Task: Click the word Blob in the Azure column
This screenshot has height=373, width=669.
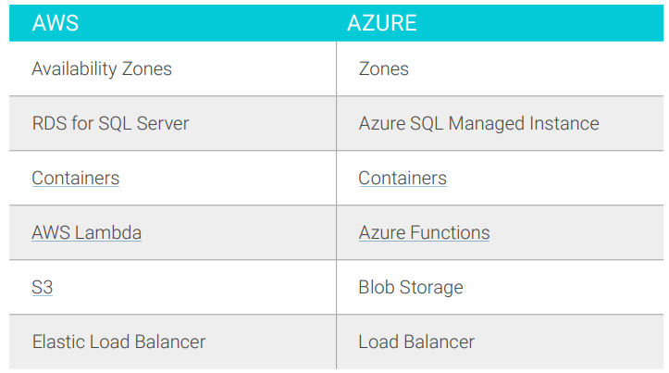Action: coord(377,287)
